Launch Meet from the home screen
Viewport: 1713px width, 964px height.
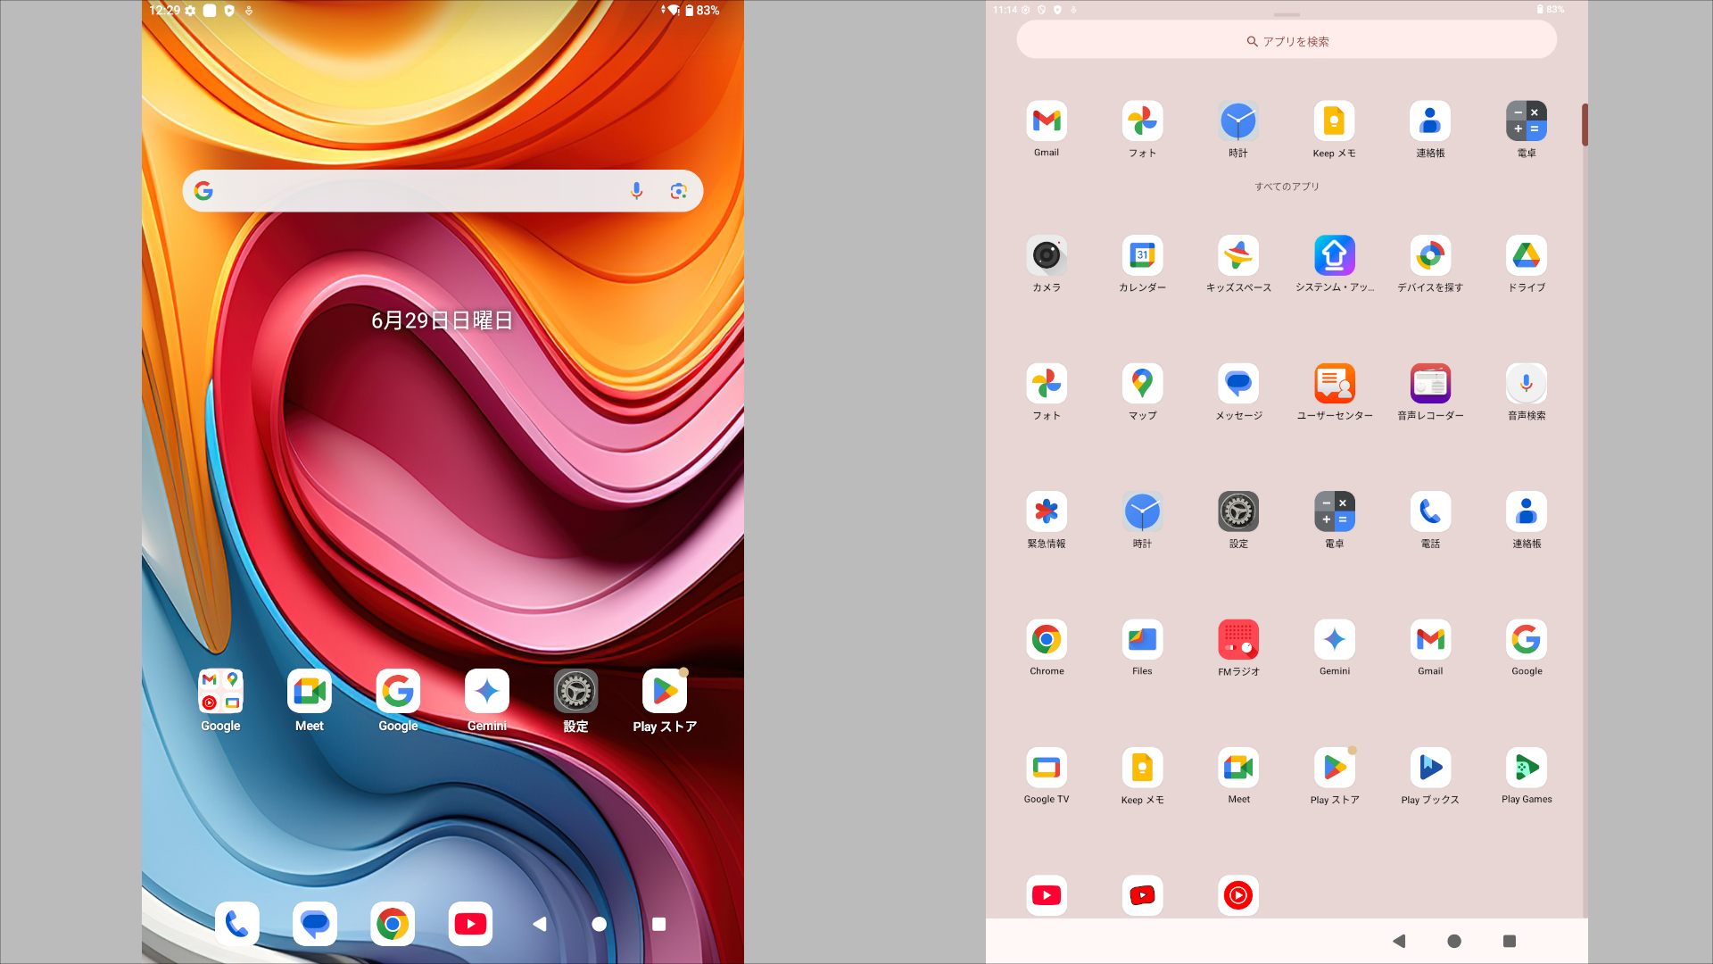pyautogui.click(x=310, y=692)
